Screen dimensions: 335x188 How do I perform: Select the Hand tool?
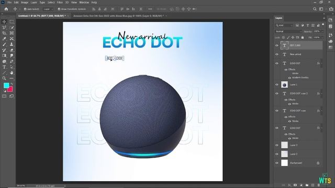(12, 73)
